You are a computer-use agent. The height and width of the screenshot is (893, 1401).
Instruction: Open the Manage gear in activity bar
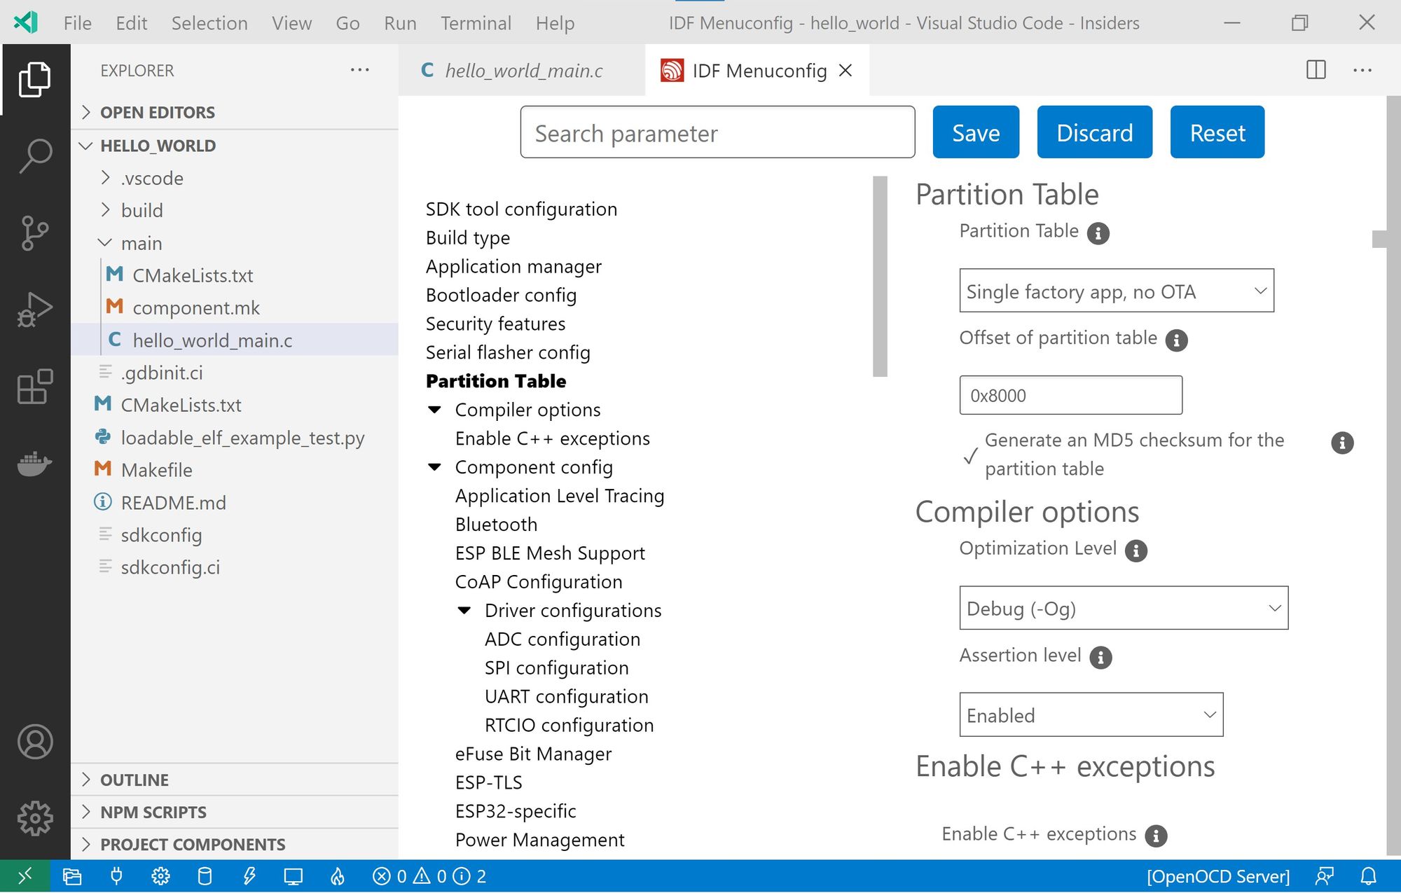35,818
